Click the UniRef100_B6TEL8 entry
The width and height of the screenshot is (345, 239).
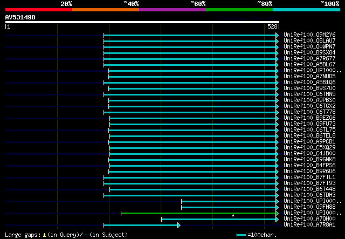click(x=309, y=136)
